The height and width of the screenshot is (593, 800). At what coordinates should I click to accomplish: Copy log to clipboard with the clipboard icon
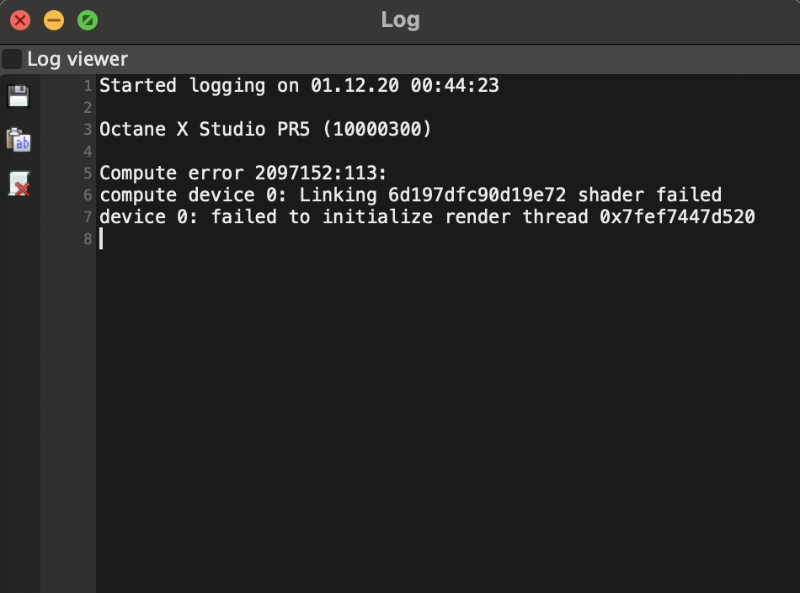coord(19,140)
